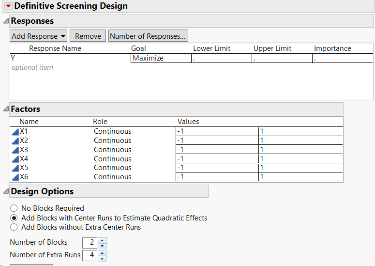Collapse the Factors section
Viewport: 375px width, 266px height.
[x=6, y=110]
